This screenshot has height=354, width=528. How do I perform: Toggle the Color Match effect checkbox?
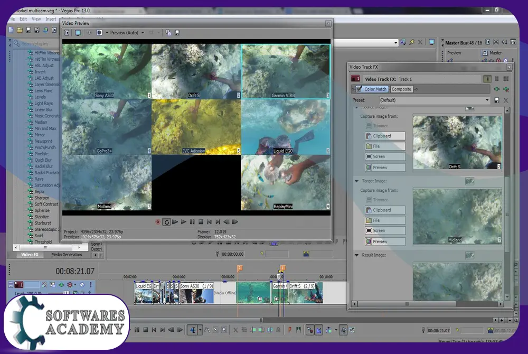pyautogui.click(x=359, y=89)
